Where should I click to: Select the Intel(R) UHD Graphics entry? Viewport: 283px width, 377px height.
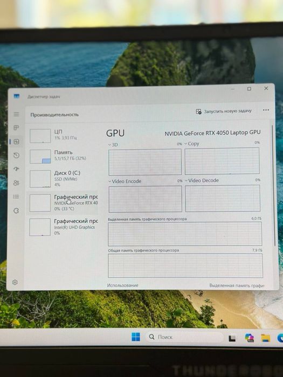click(63, 227)
